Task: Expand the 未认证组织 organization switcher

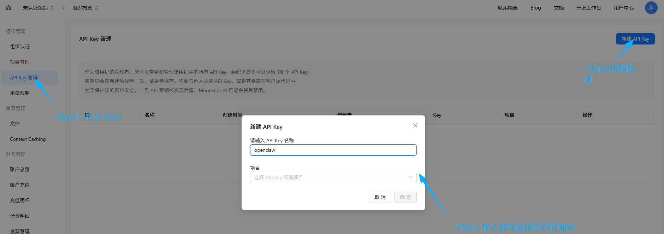Action: (x=38, y=8)
